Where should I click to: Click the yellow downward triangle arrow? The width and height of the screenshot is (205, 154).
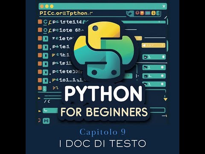coord(165,99)
